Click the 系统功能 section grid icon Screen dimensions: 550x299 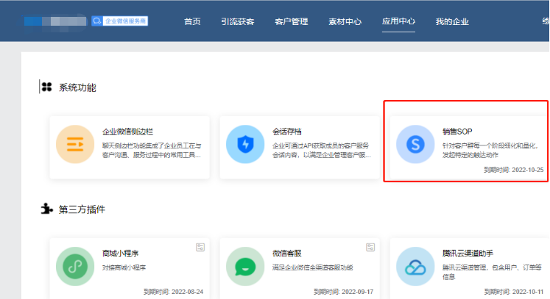pos(46,87)
